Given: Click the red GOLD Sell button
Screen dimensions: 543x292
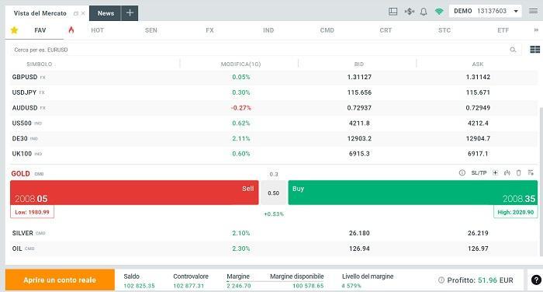Looking at the screenshot, I should [x=134, y=193].
